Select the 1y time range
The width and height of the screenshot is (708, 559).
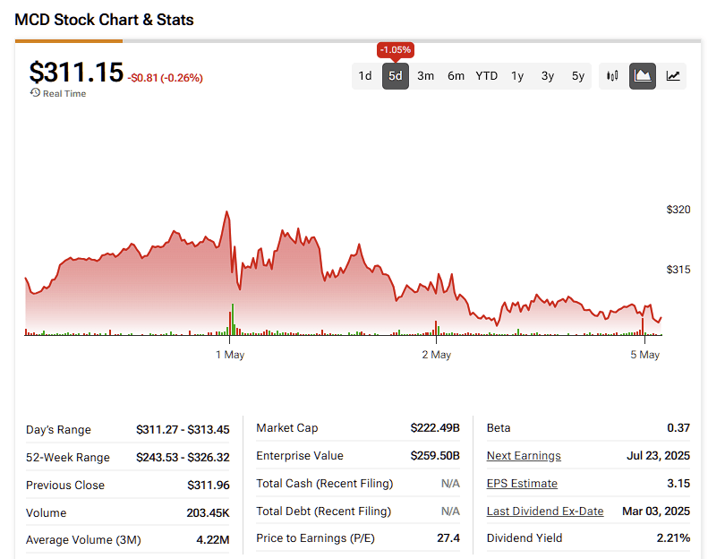pos(517,76)
